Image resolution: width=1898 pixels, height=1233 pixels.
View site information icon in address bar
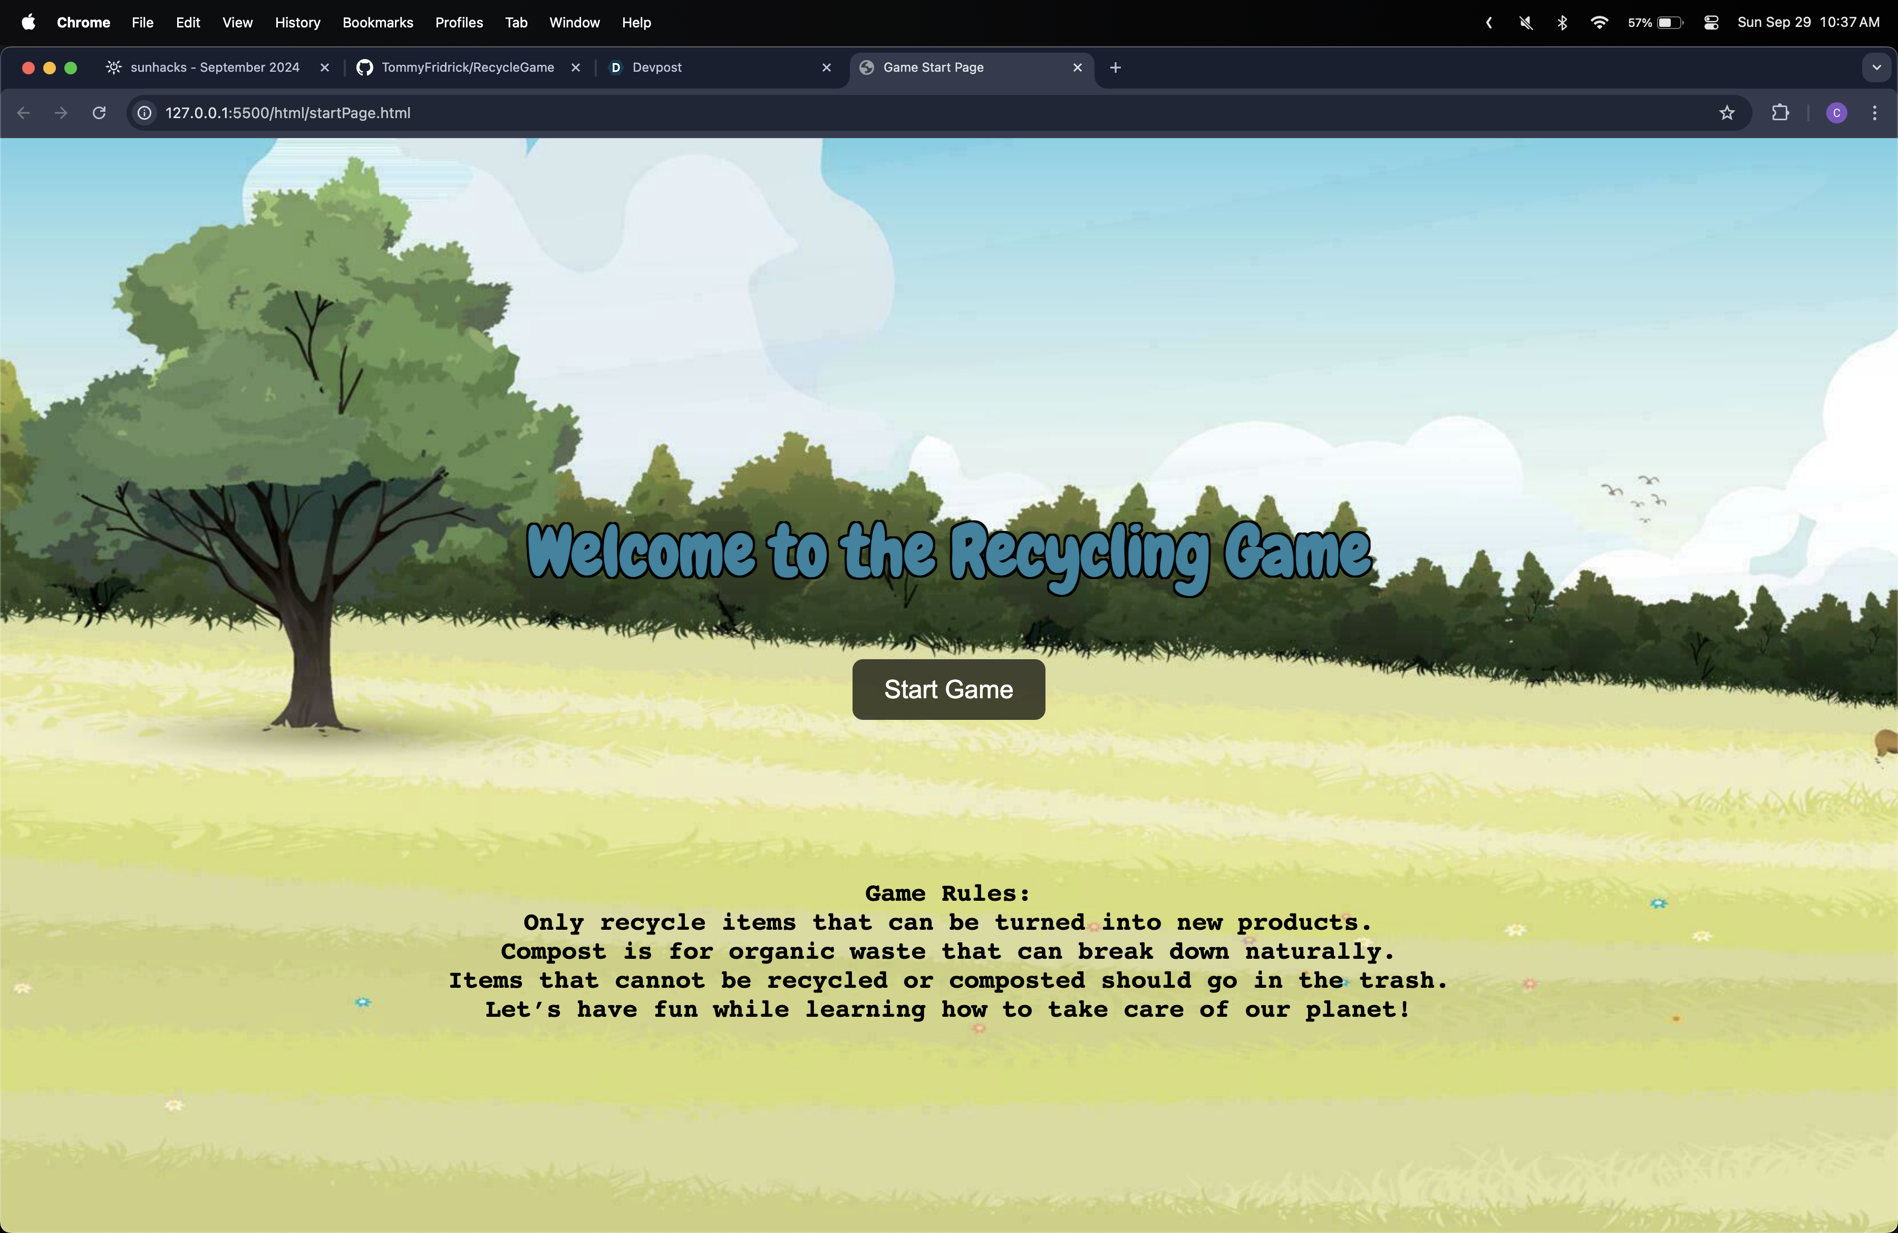point(144,112)
